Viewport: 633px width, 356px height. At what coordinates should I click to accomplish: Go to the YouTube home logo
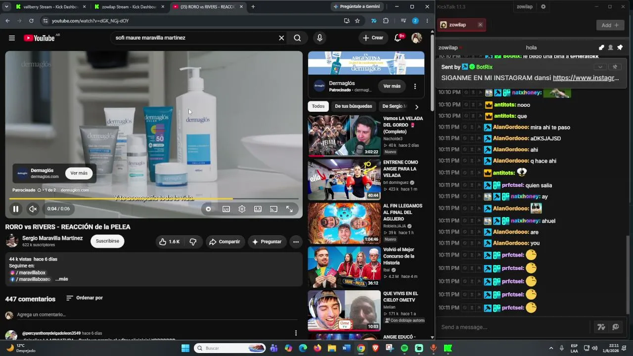pyautogui.click(x=39, y=38)
